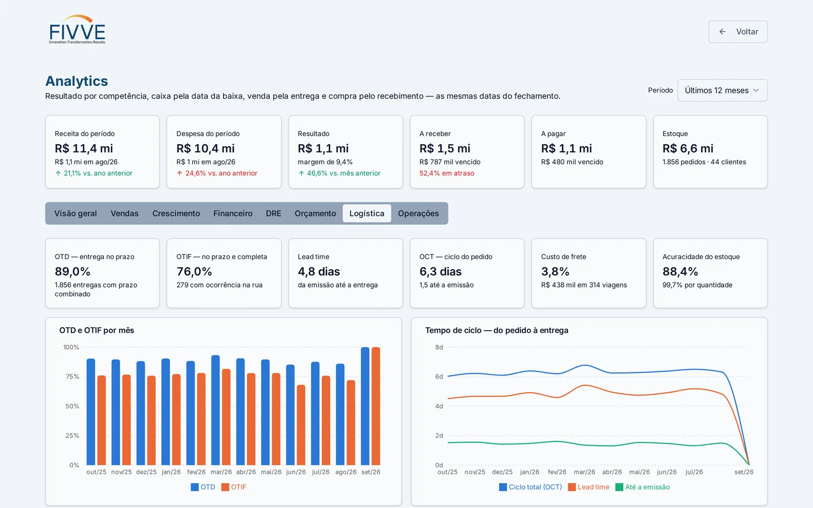
Task: Click the 52,4% em atraso text
Action: click(x=447, y=173)
